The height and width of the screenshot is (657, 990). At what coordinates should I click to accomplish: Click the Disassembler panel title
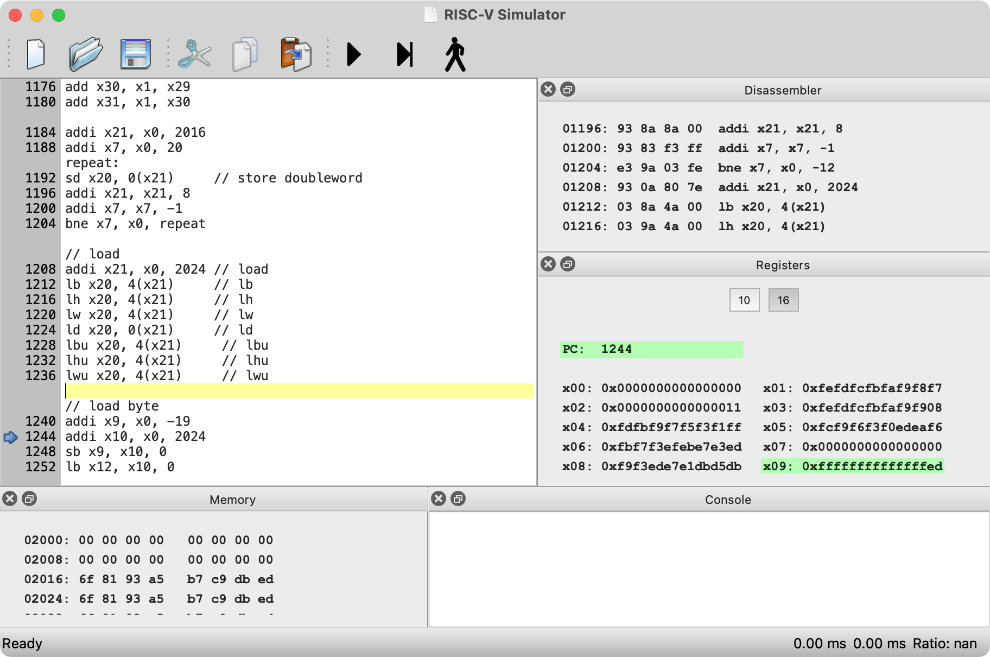[783, 90]
